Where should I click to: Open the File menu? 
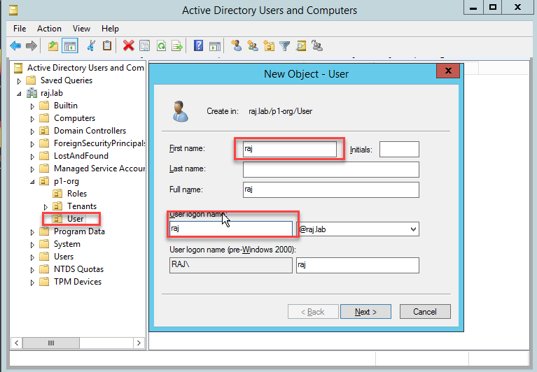click(x=20, y=29)
